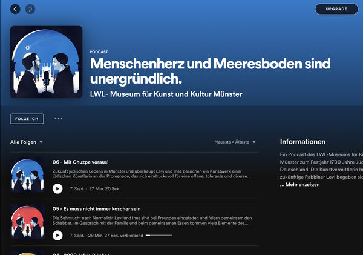Image resolution: width=363 pixels, height=255 pixels.
Task: Click the 7. Sept. 27 Min. 20 Sek. duration text
Action: pos(95,189)
